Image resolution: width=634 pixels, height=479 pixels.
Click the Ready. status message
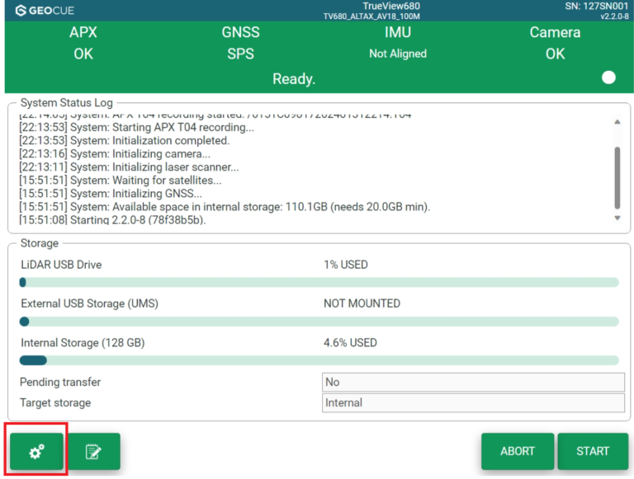coord(294,79)
